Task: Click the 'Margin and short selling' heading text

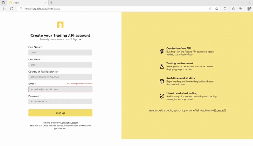Action: [182, 93]
